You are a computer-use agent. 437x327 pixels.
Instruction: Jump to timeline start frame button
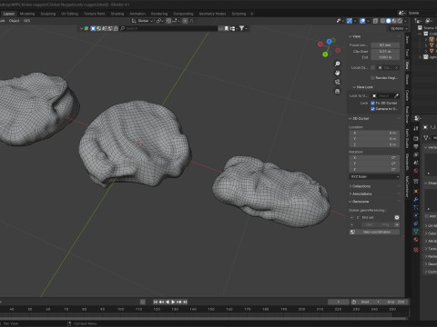pyautogui.click(x=155, y=302)
